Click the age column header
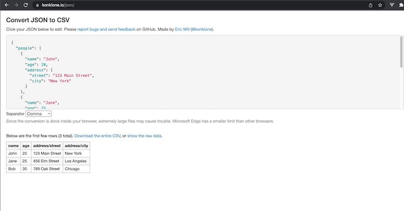Image resolution: width=404 pixels, height=211 pixels. tap(26, 146)
